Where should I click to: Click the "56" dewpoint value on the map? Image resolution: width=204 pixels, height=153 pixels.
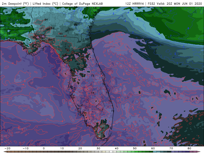click(x=9, y=34)
